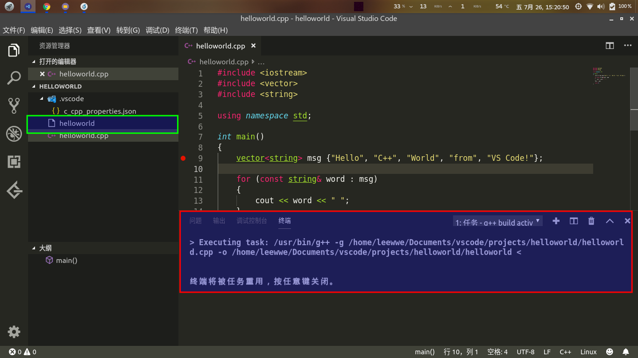
Task: Click the editor vertical scrollbar
Action: tap(634, 98)
